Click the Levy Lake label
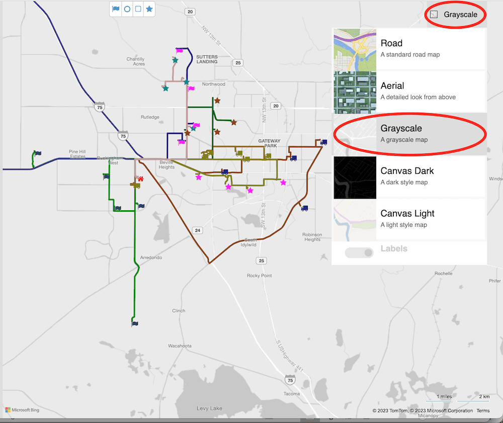This screenshot has width=503, height=423. point(209,408)
